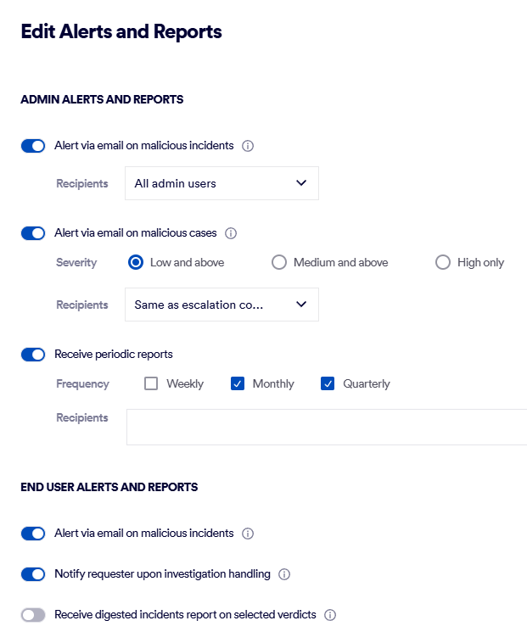Click info icon beside end user malicious incidents
The image size is (527, 643).
coord(248,534)
